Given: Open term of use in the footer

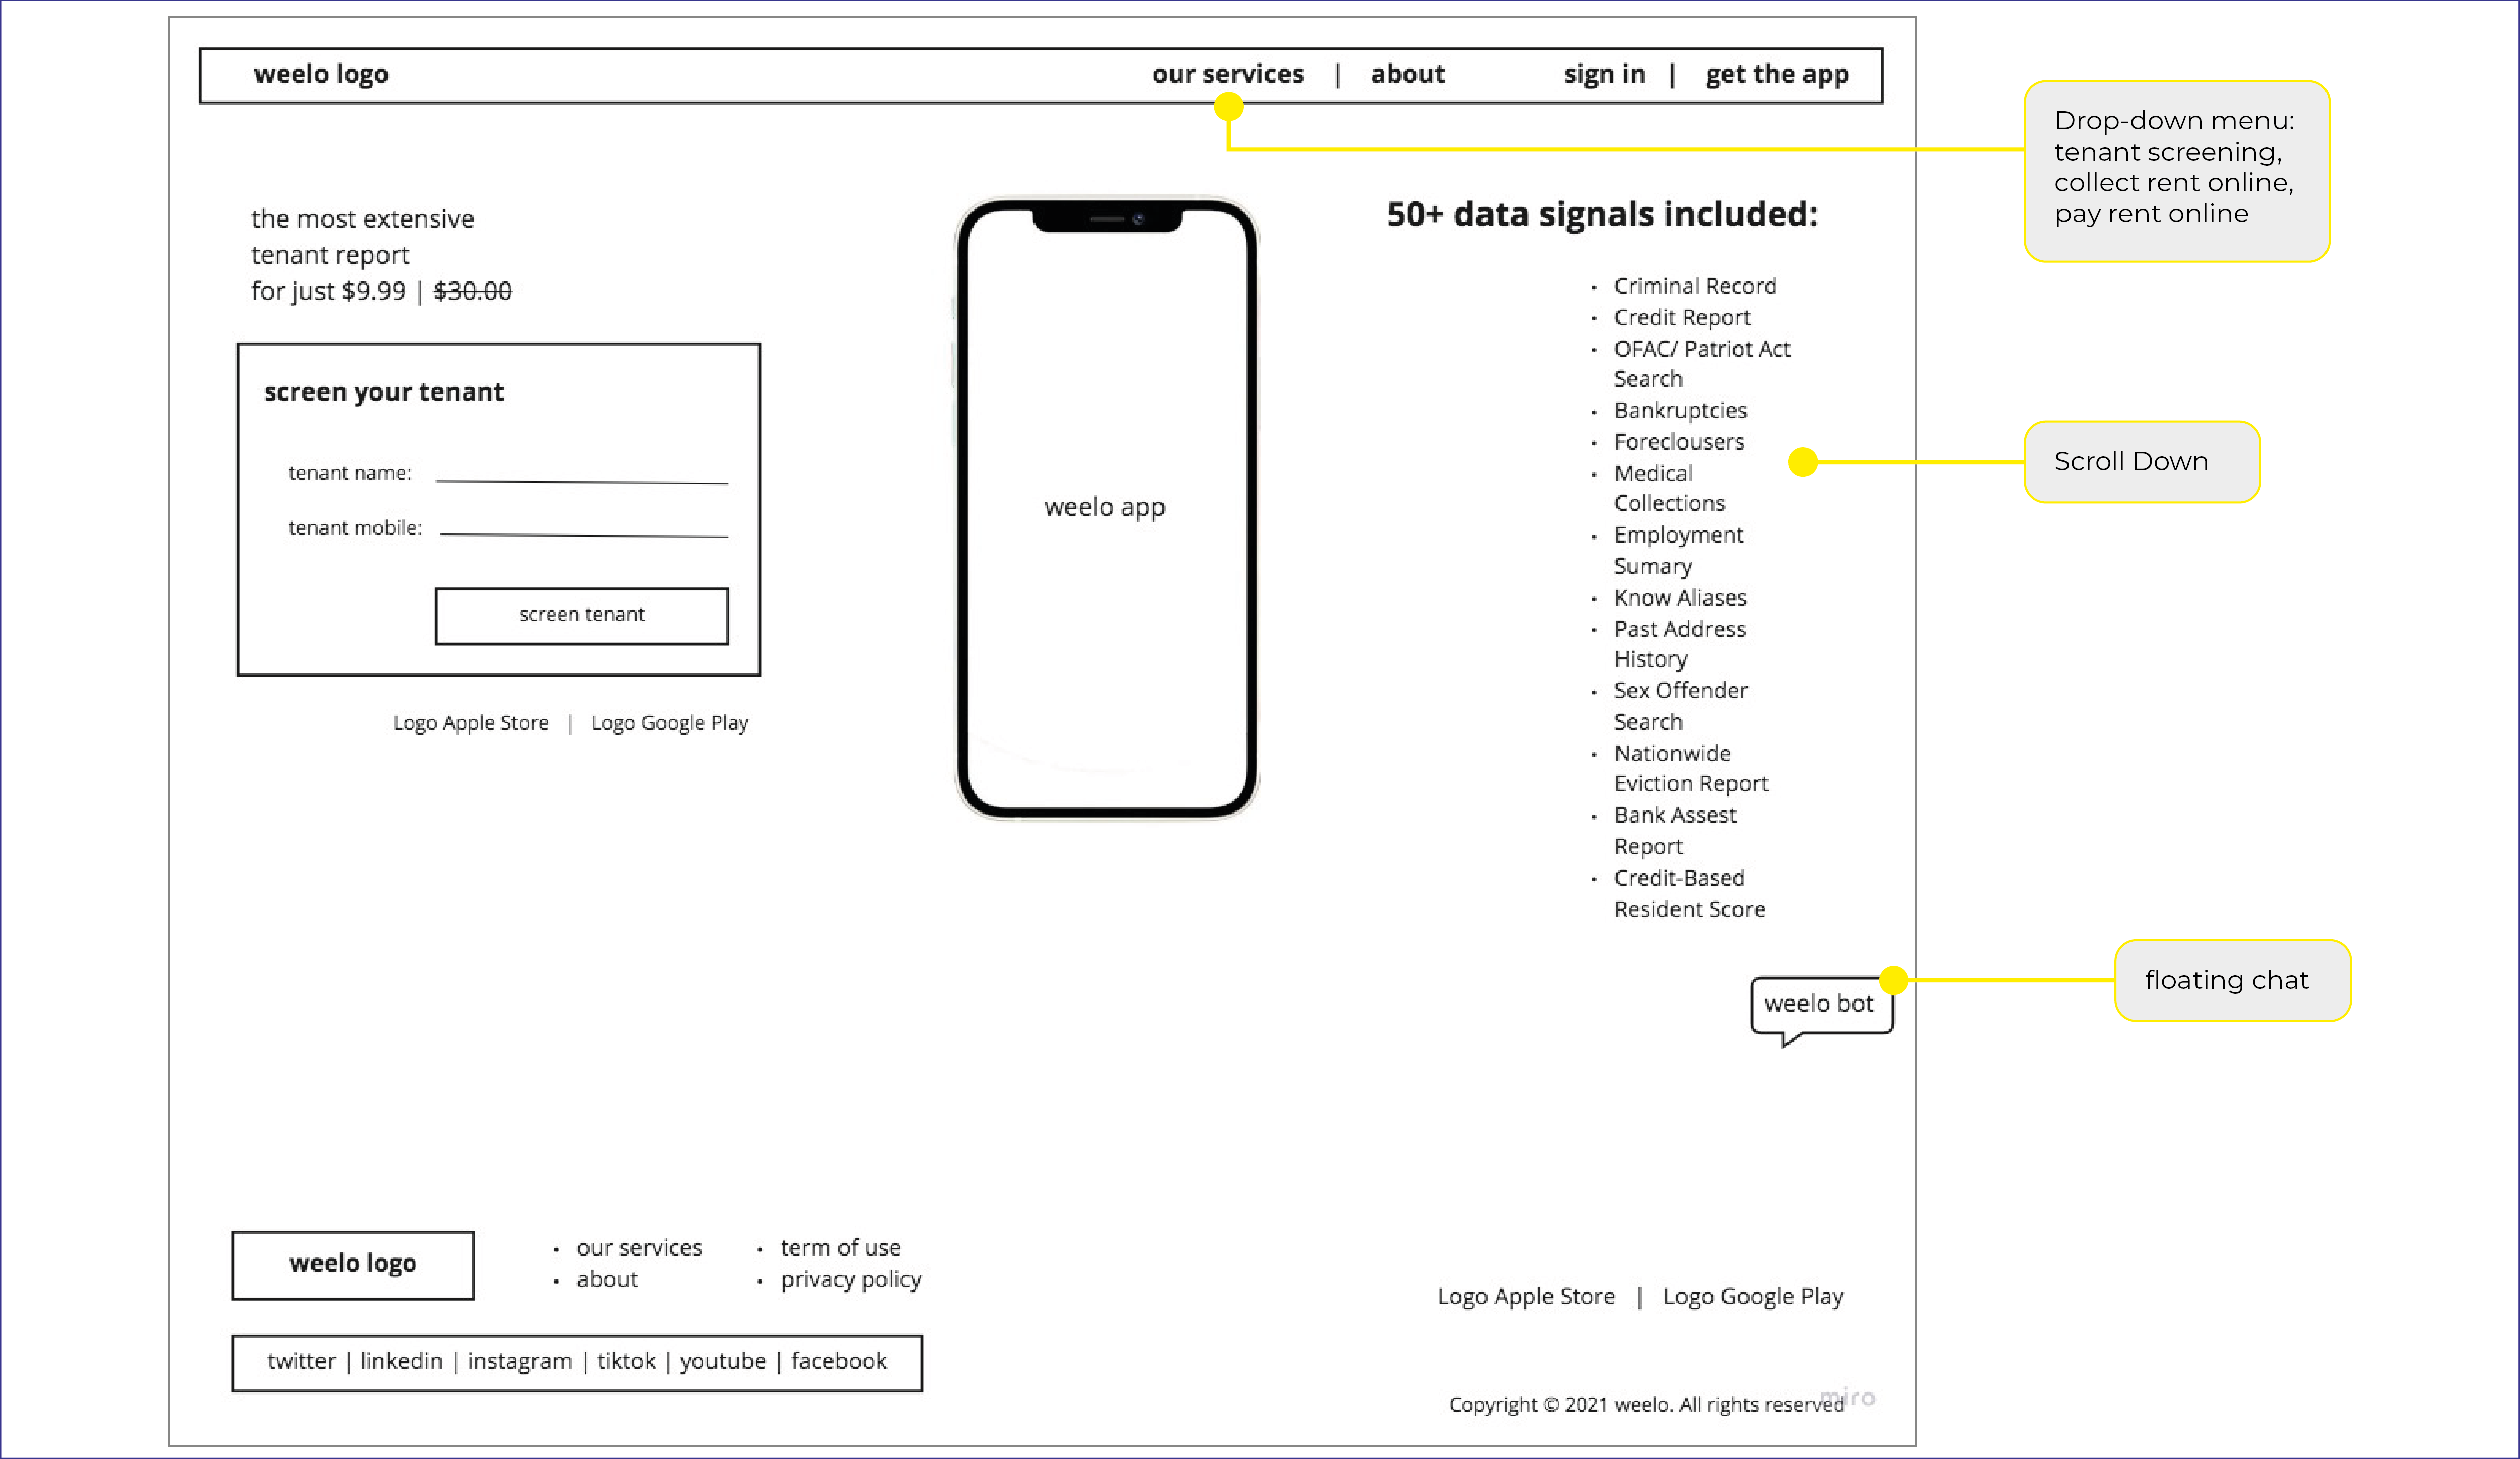Looking at the screenshot, I should [x=840, y=1248].
